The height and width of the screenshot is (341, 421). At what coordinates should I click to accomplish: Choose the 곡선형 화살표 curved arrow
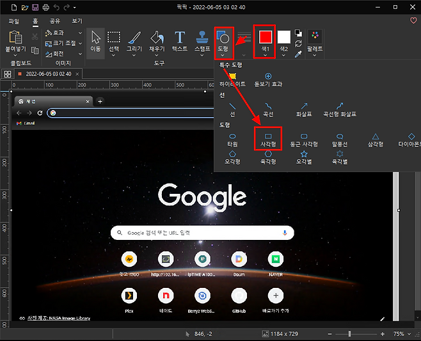340,110
